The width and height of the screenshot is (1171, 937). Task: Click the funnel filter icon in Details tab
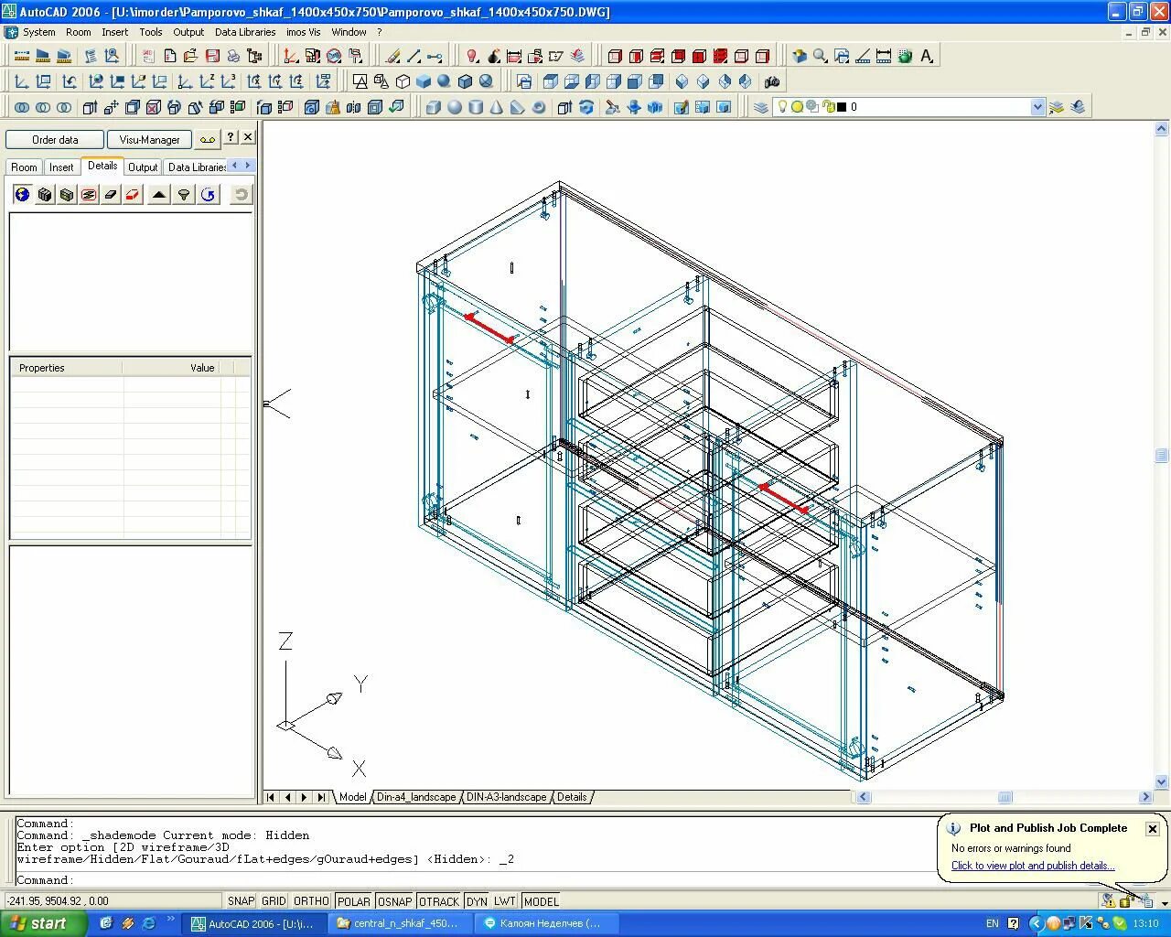[x=184, y=194]
